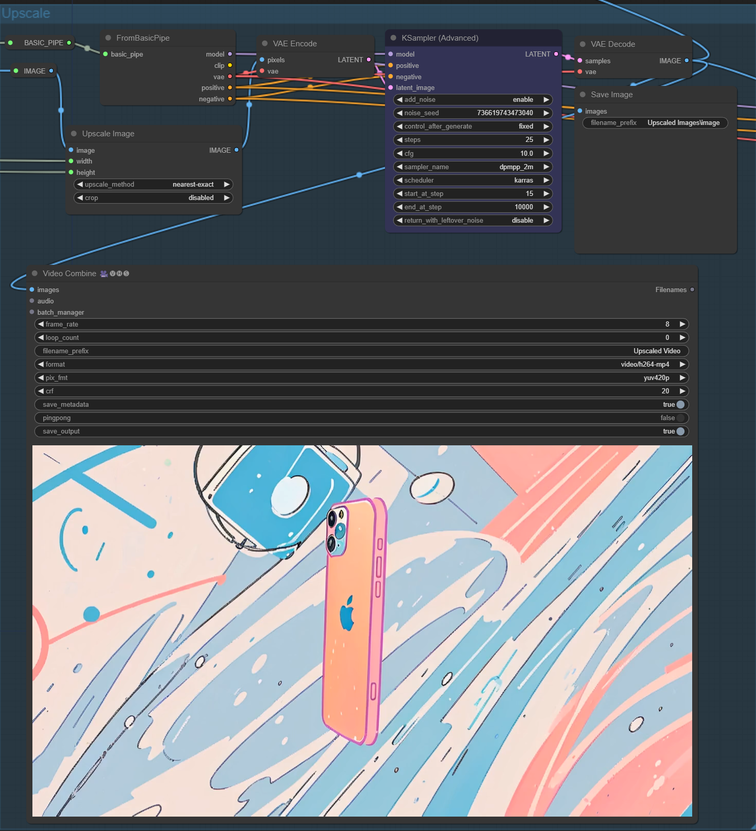Click the clip output socket on FromBasicPipe
This screenshot has width=756, height=831.
[x=230, y=65]
